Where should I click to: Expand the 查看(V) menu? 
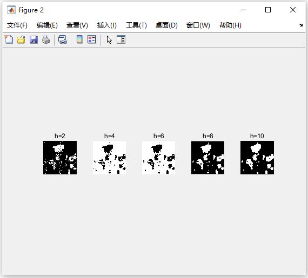[x=77, y=25]
